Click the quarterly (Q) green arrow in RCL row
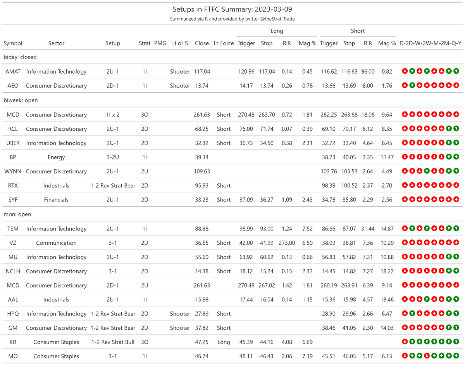Viewport: 465px width, 365px height. [449, 128]
